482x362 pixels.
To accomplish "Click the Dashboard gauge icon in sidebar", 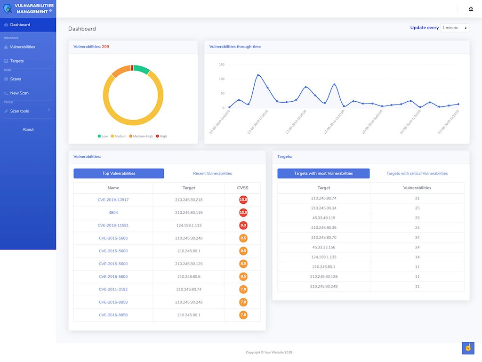I will 6,25.
